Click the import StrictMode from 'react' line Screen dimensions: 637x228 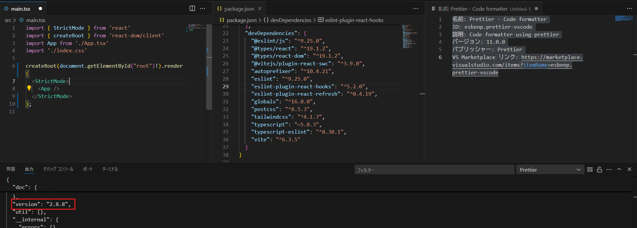pyautogui.click(x=78, y=28)
